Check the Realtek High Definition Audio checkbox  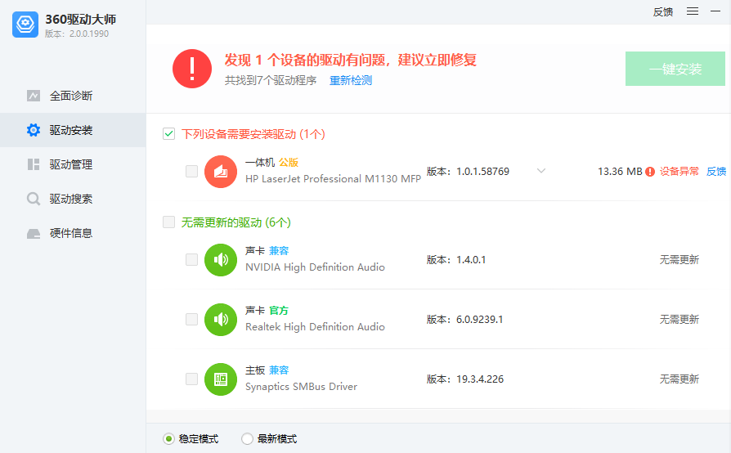[x=191, y=319]
